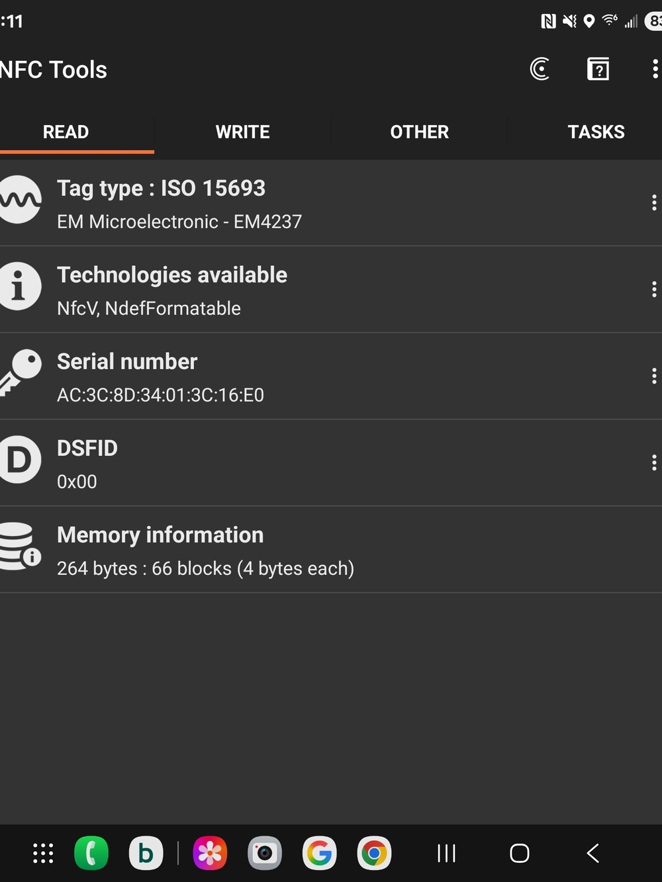Open the help icon with question mark
662x882 pixels.
tap(598, 69)
